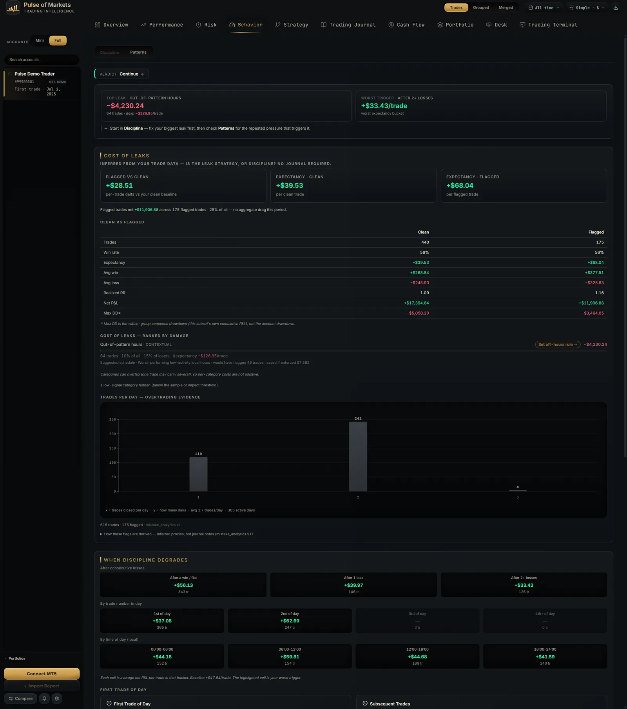Open the Performance tab
This screenshot has height=709, width=627.
point(162,25)
